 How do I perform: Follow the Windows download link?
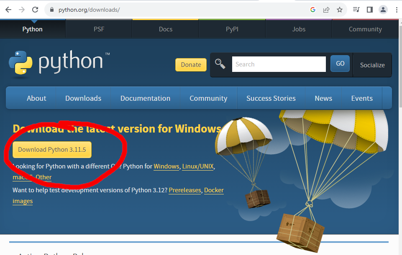(x=166, y=166)
